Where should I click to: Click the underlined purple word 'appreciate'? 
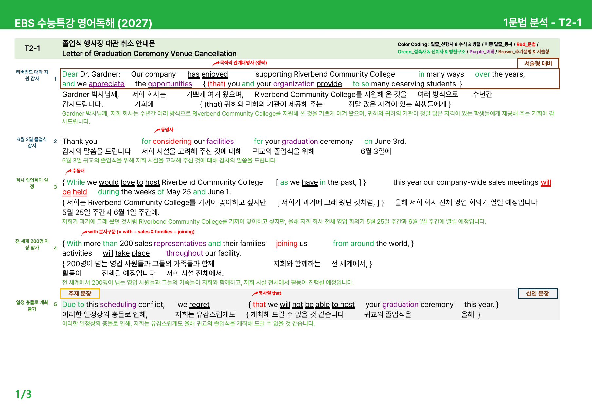107,84
